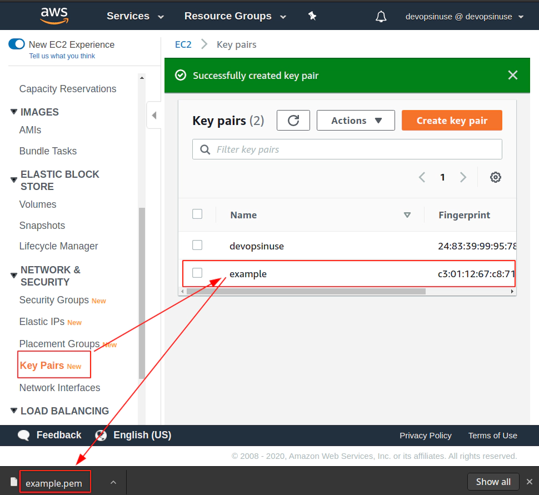Click the sidebar vertical scrollbar thumb

tap(142, 293)
